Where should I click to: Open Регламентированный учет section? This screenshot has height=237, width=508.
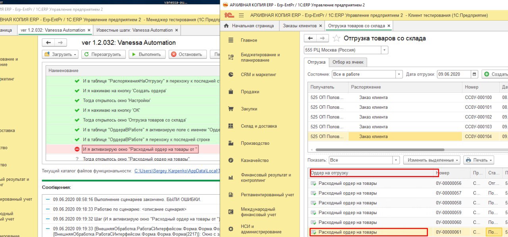click(267, 195)
